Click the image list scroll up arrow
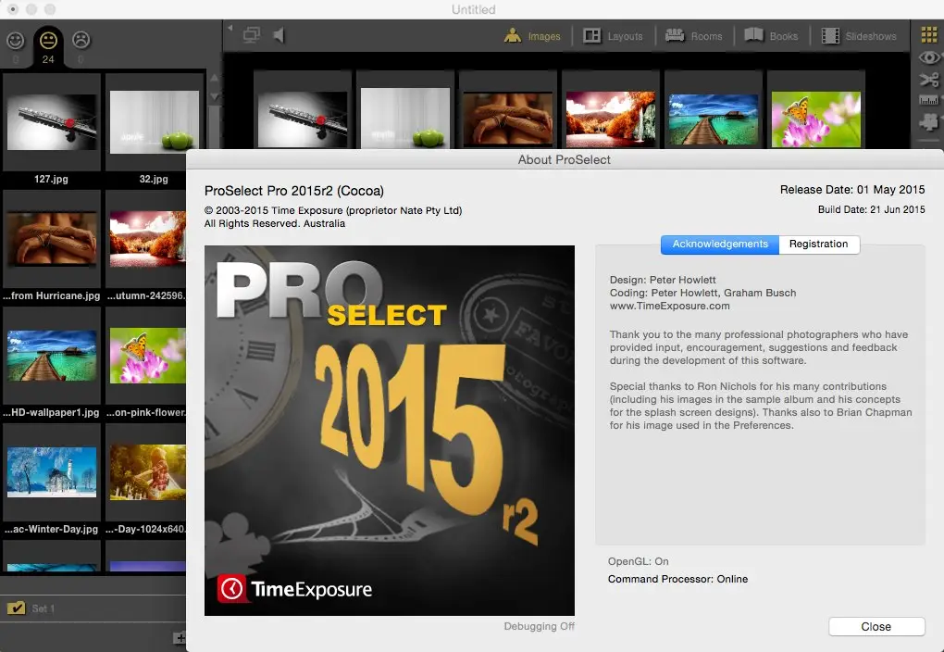Image resolution: width=944 pixels, height=652 pixels. [215, 78]
